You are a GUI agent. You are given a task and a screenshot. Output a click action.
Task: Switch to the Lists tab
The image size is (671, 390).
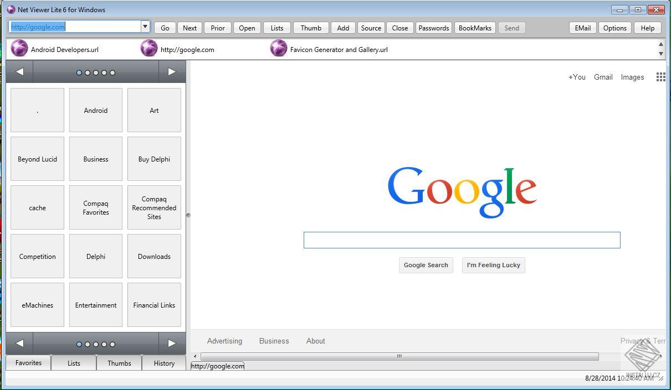point(74,363)
